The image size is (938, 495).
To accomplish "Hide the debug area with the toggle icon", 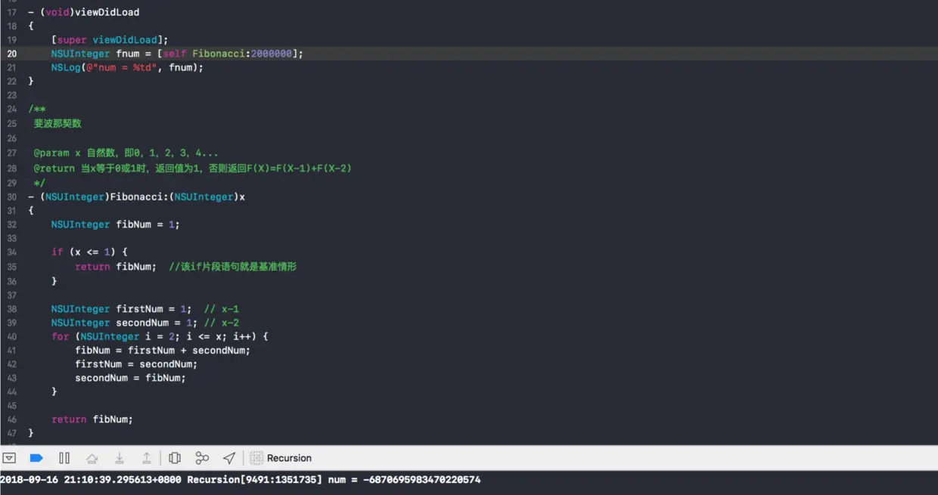I will click(9, 458).
